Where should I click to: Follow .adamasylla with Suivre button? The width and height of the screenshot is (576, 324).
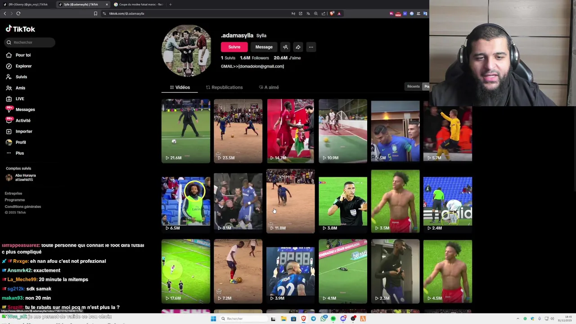[234, 47]
